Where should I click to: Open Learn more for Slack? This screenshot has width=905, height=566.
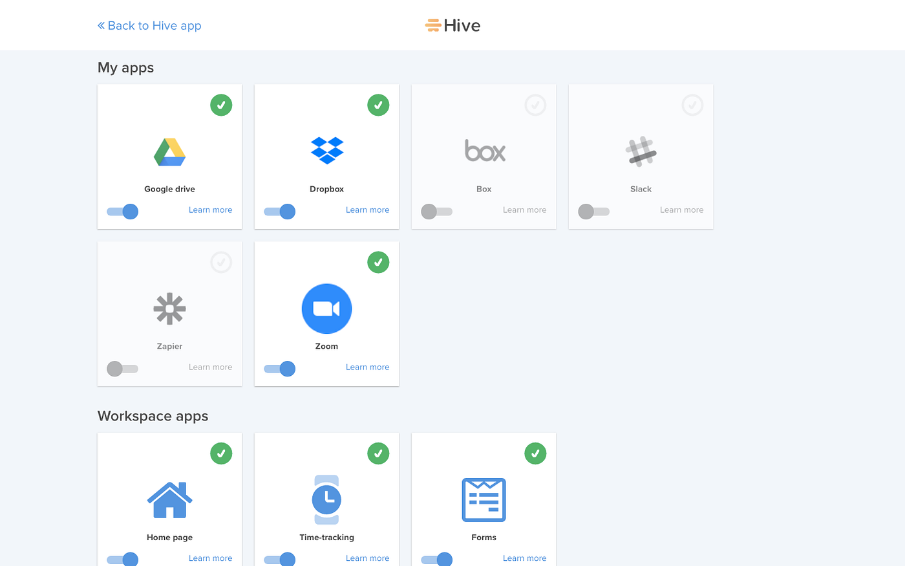point(681,210)
